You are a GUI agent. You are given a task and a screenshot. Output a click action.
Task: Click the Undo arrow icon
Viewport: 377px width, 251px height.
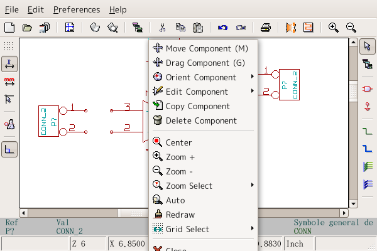pos(222,28)
